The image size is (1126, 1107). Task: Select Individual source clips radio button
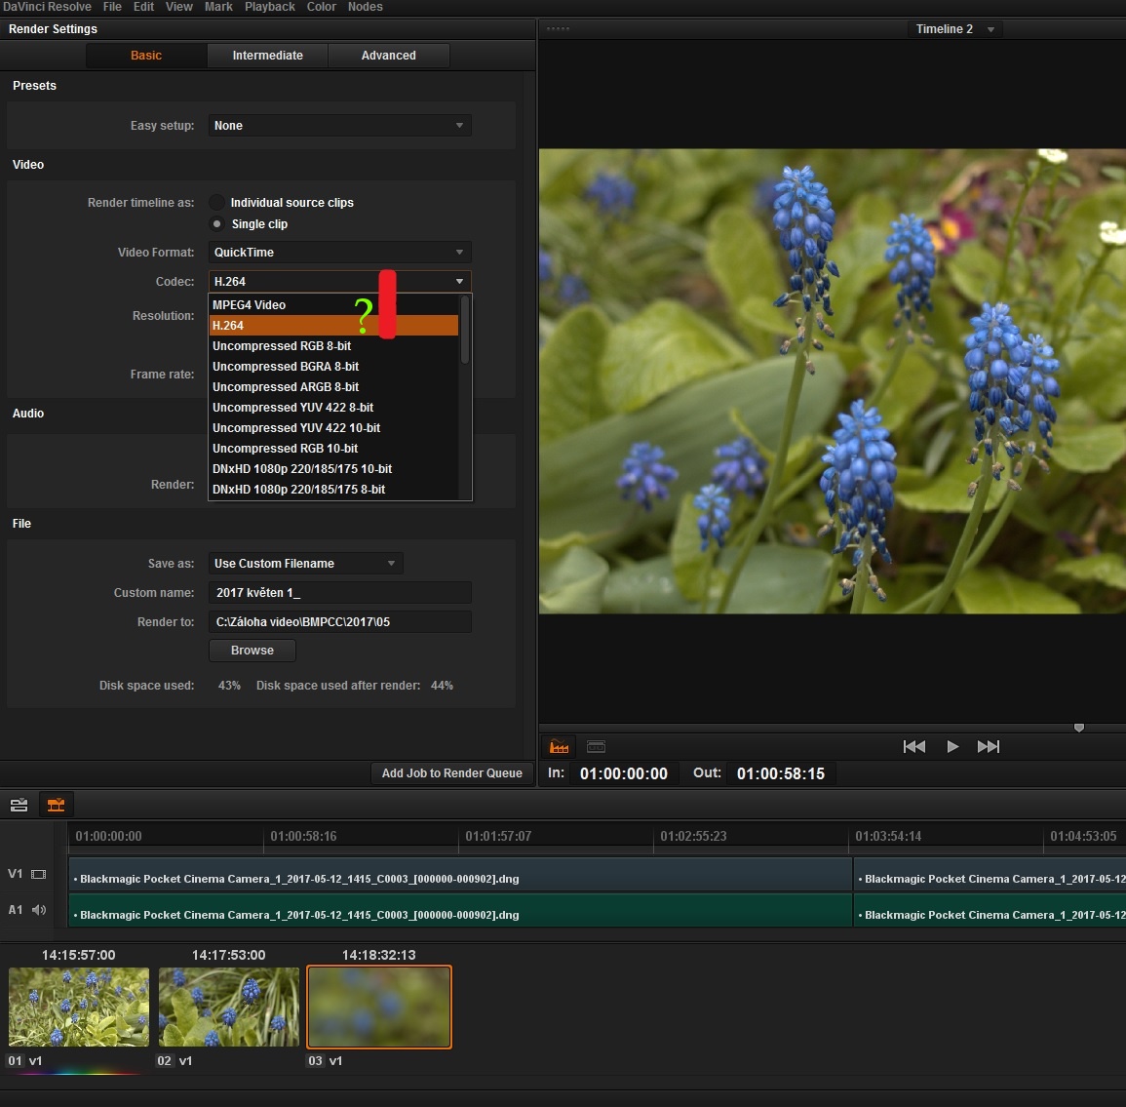[217, 203]
